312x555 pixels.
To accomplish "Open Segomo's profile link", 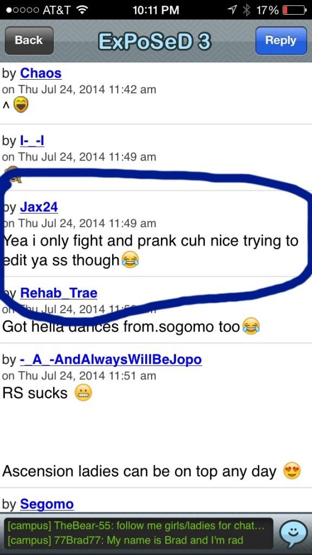I will (x=47, y=504).
